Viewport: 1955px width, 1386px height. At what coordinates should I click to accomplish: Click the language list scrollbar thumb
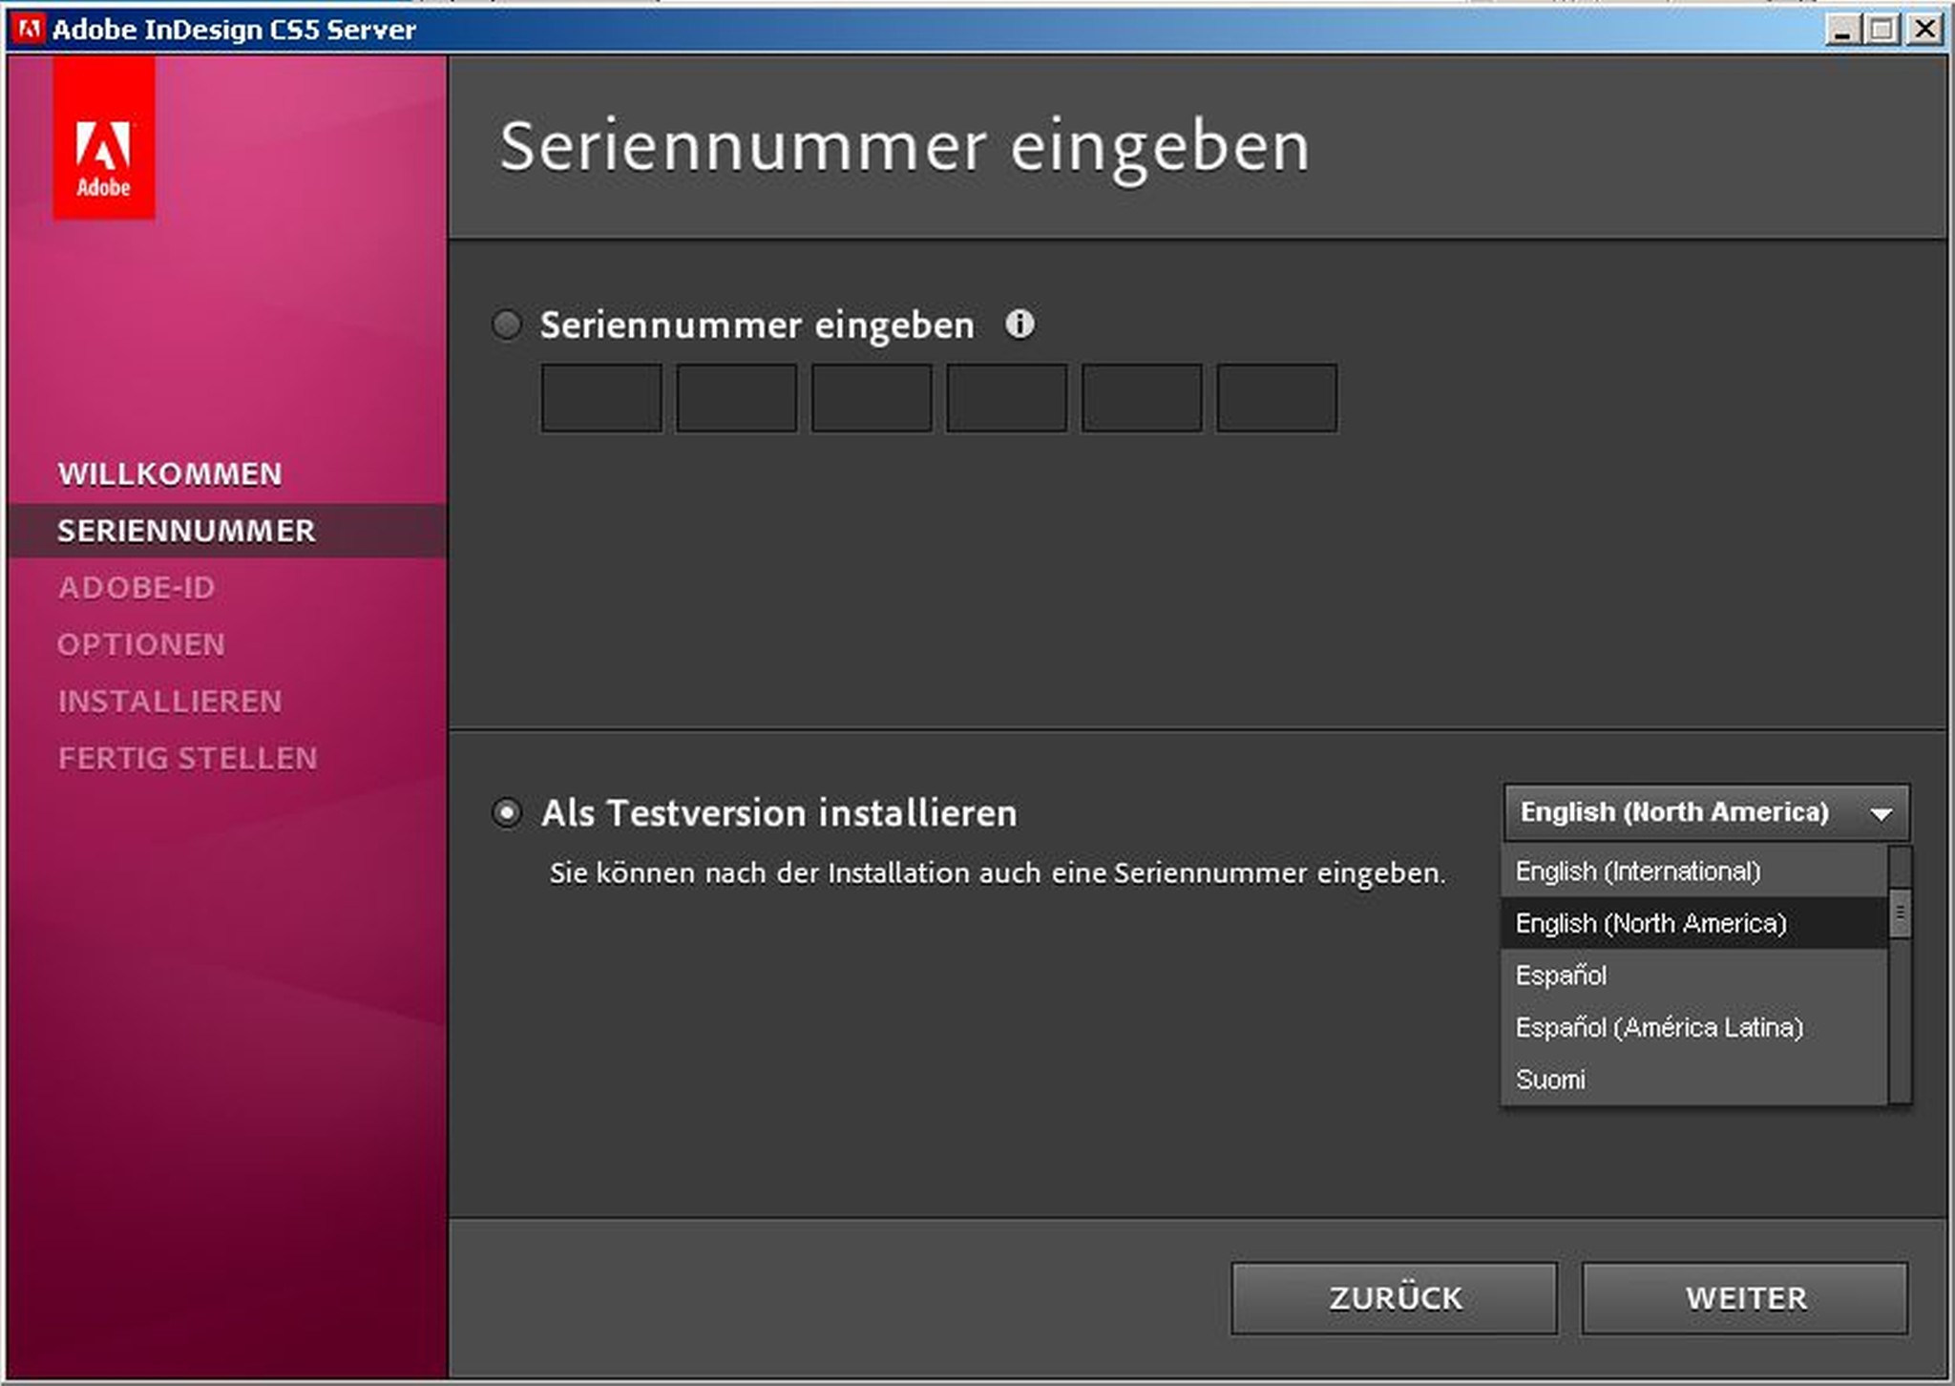coord(1900,913)
